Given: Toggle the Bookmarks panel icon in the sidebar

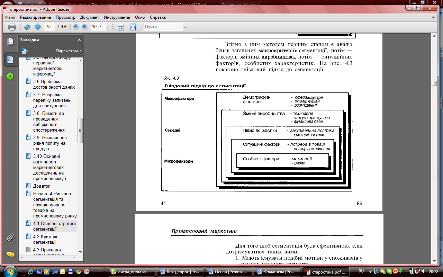Looking at the screenshot, I should [10, 60].
